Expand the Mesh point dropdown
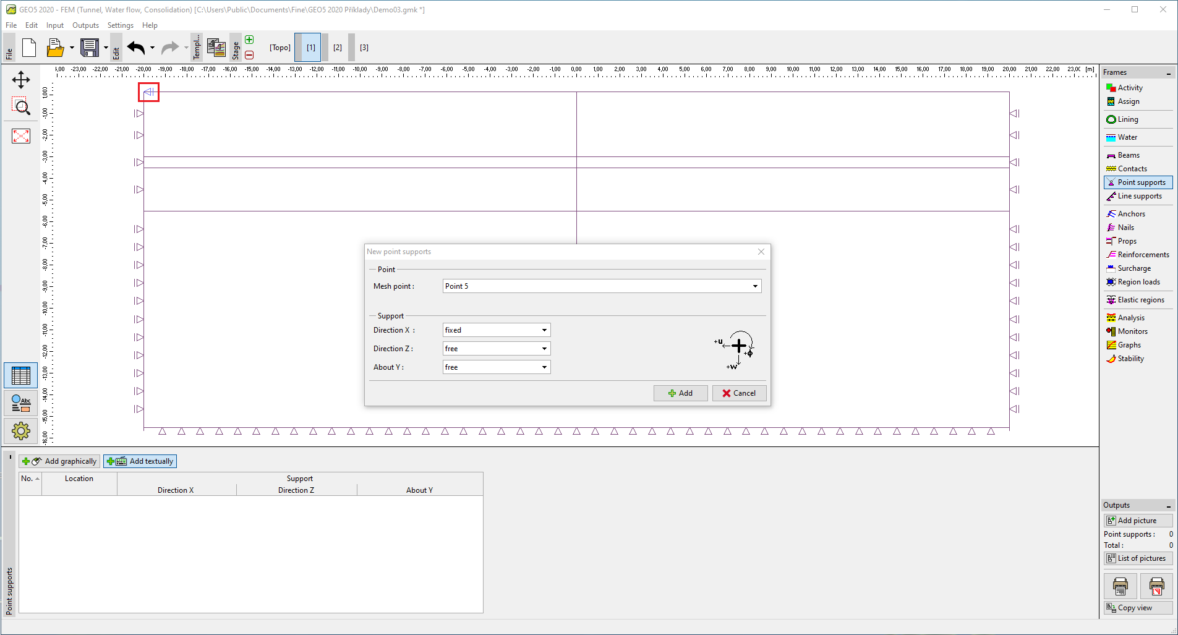Image resolution: width=1178 pixels, height=635 pixels. [755, 286]
